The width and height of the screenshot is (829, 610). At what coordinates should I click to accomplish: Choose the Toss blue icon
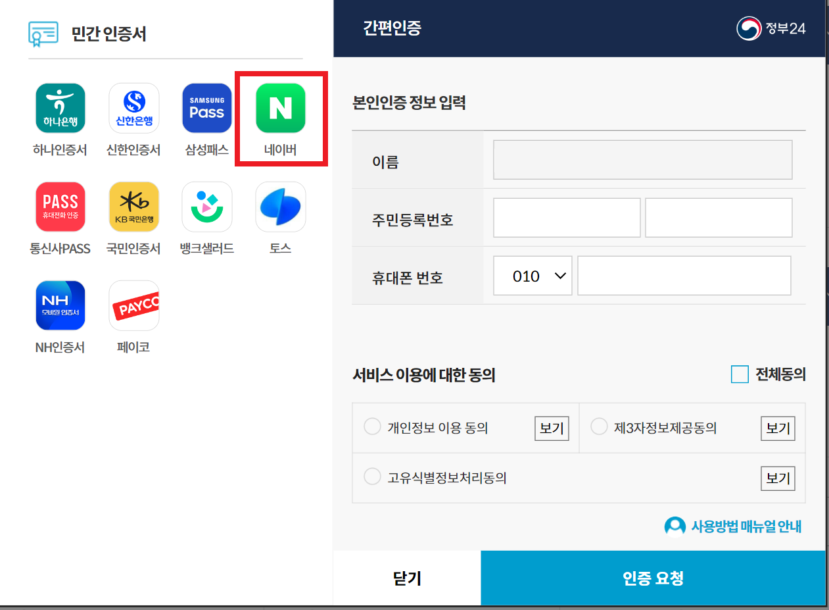281,207
